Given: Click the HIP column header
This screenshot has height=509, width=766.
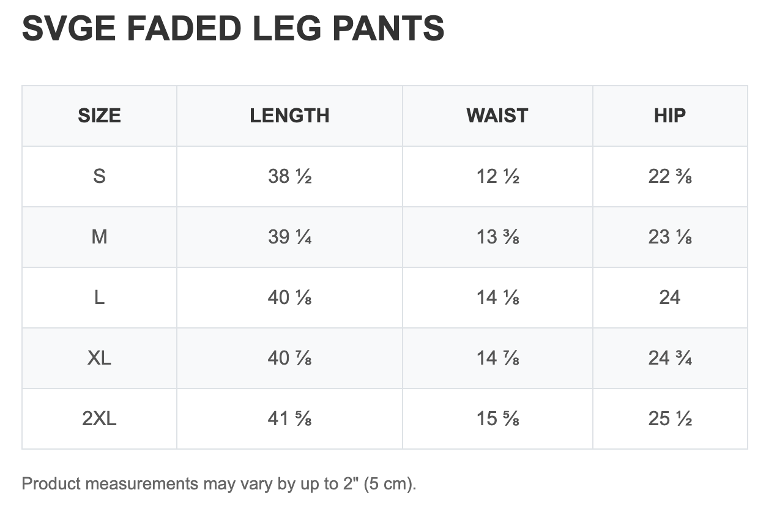Looking at the screenshot, I should click(670, 116).
